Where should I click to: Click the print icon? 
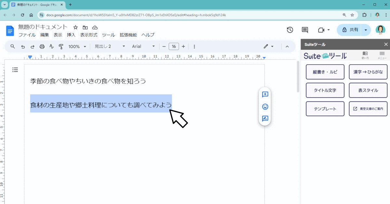42,46
